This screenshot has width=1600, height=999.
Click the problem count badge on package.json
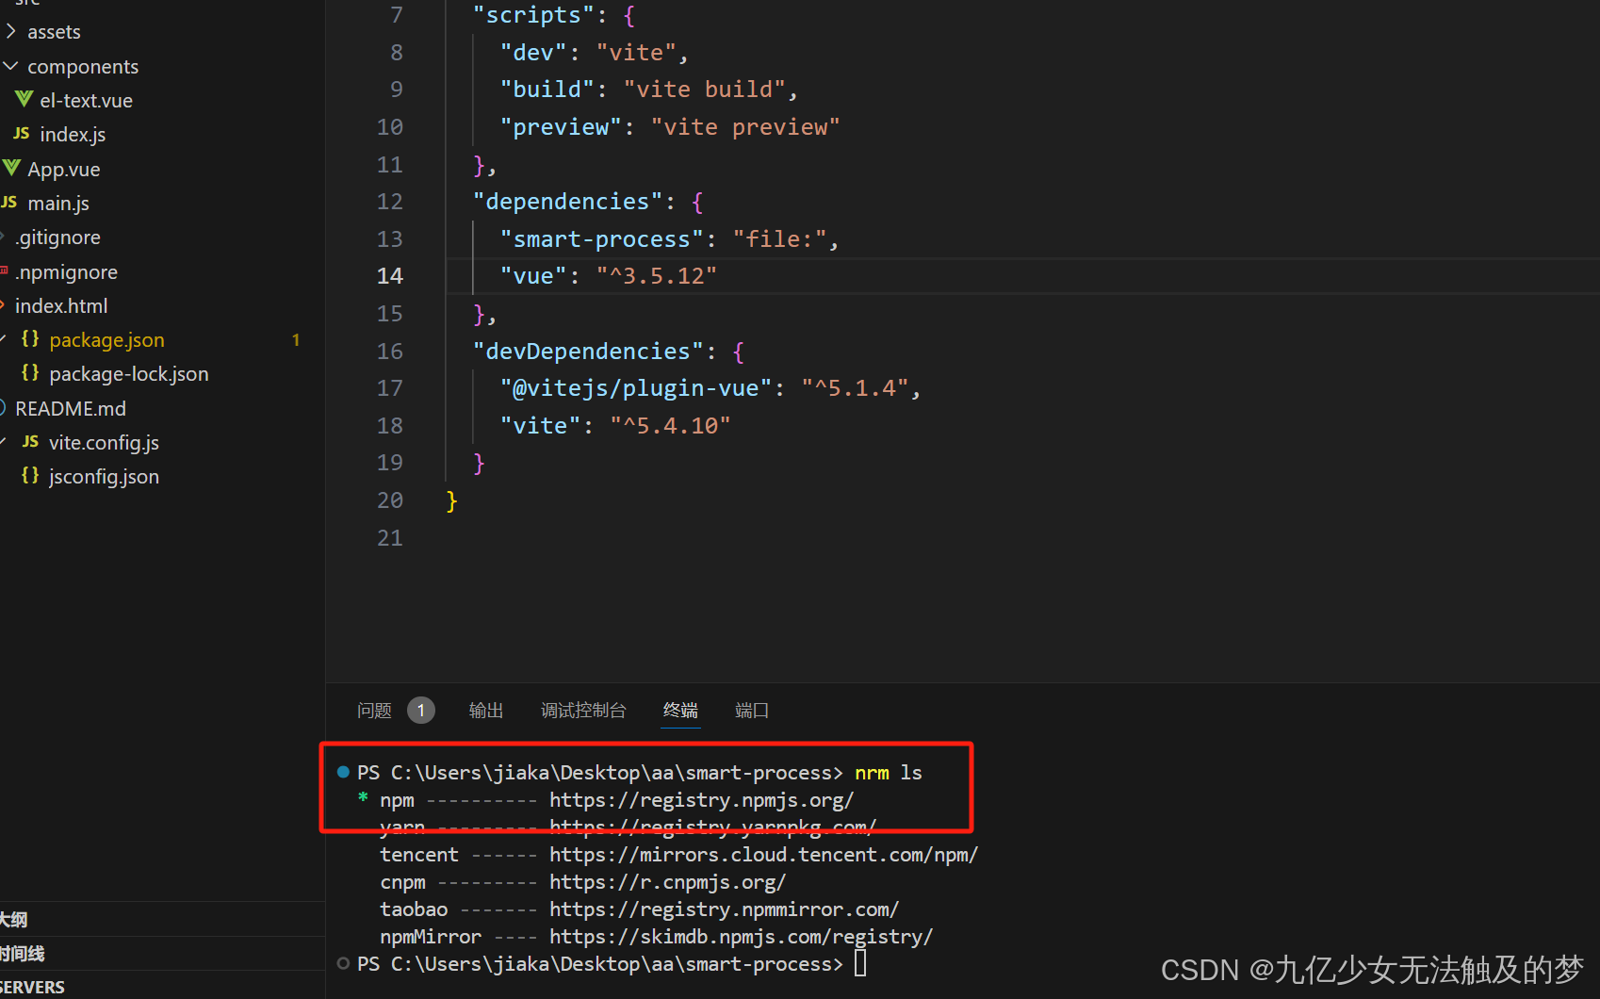pyautogui.click(x=296, y=340)
